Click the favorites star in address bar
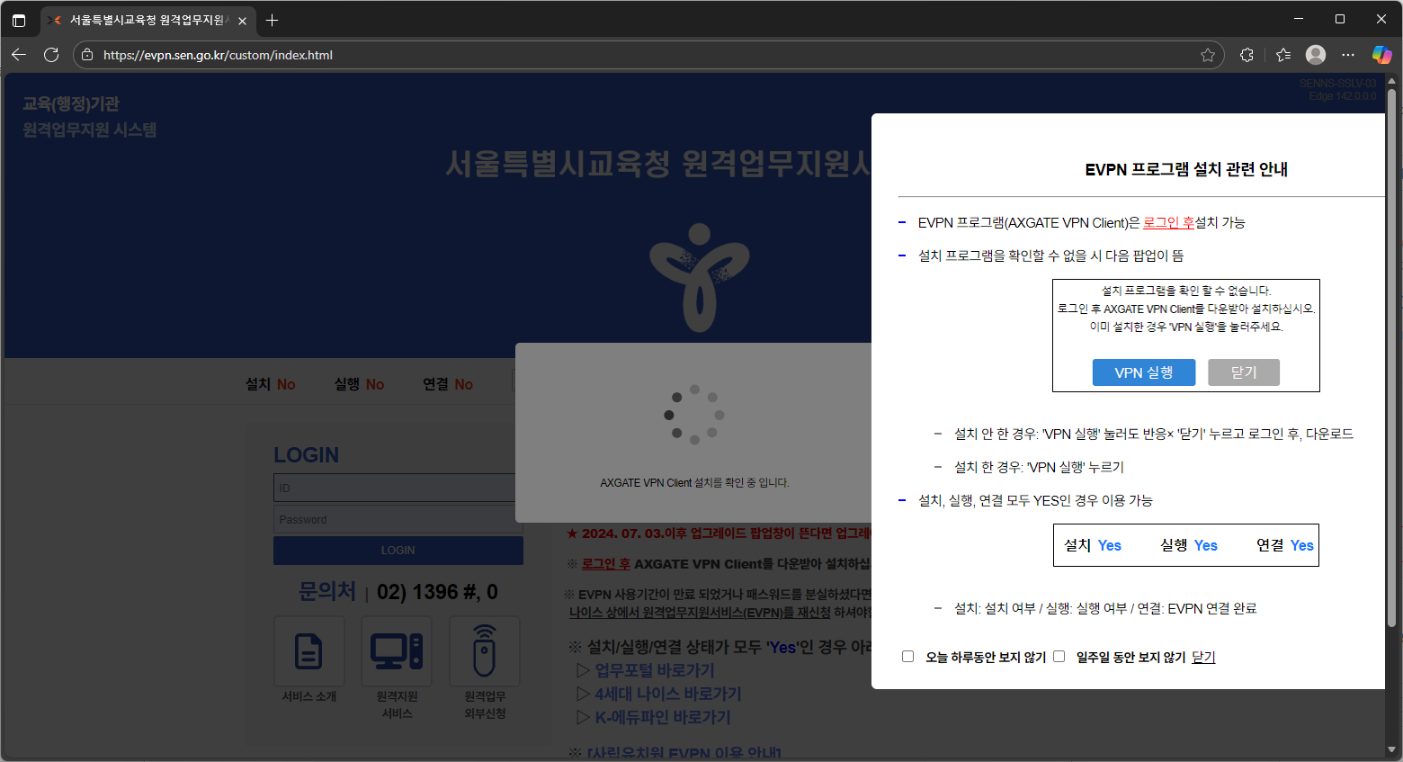This screenshot has width=1403, height=762. point(1208,55)
